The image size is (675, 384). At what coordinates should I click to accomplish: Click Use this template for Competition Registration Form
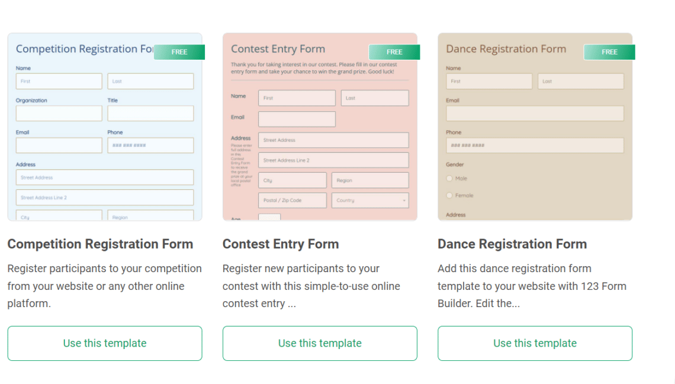tap(105, 343)
